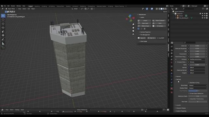This screenshot has height=117, width=209.
Task: Expand the Viewport Display panel
Action: point(181,108)
